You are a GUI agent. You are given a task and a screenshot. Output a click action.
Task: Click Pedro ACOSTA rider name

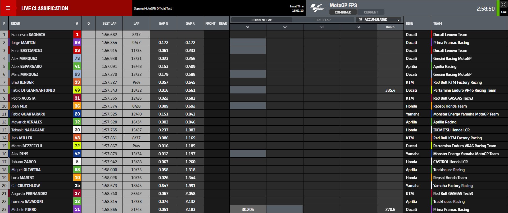(x=23, y=98)
